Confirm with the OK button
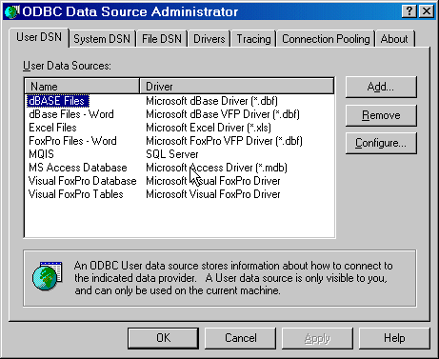The width and height of the screenshot is (439, 359). pyautogui.click(x=164, y=338)
